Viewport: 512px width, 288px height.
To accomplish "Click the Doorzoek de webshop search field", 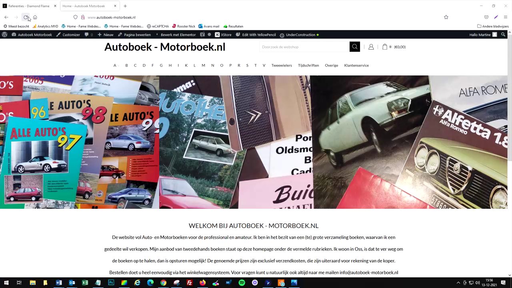I will coord(304,47).
